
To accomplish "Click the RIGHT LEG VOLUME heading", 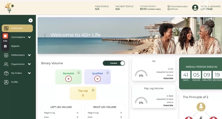I will [105, 107].
